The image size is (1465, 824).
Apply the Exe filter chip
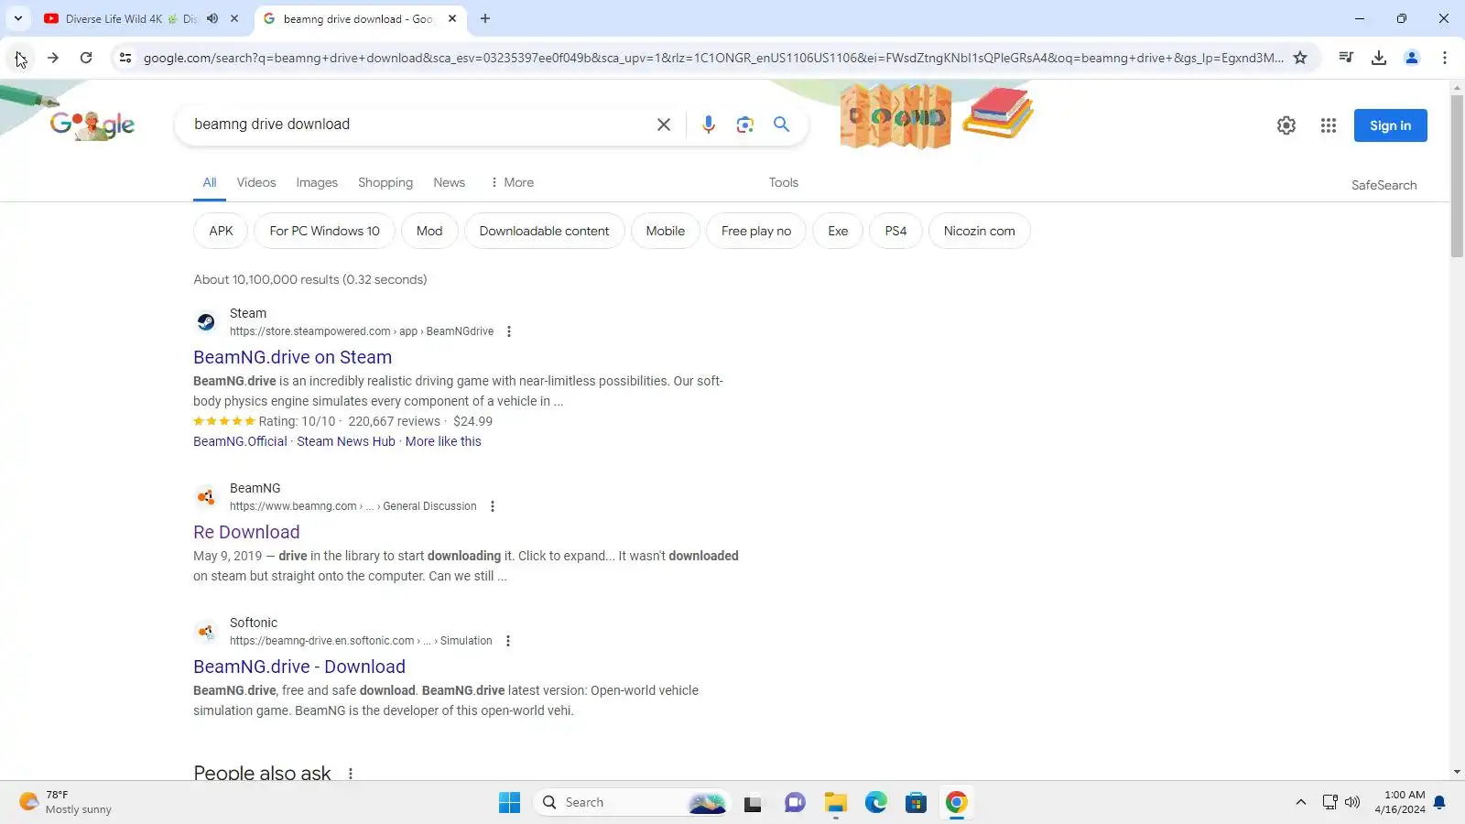[838, 231]
